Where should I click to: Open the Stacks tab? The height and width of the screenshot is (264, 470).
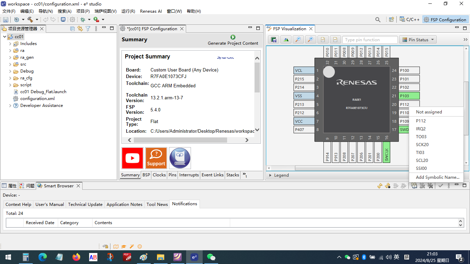[233, 175]
